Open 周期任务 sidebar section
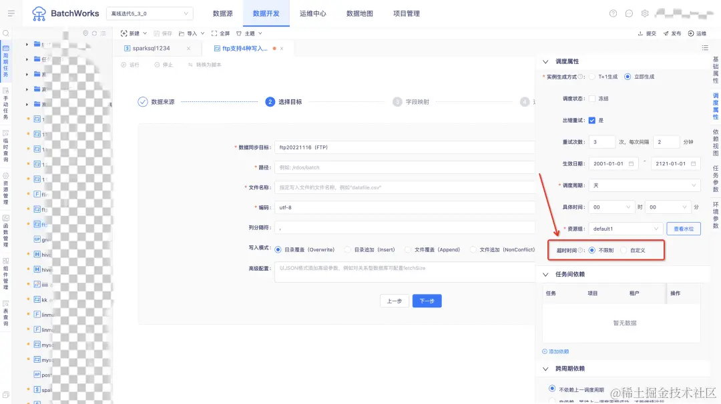 (6, 61)
